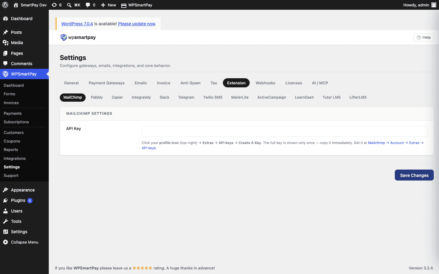Open Integrations in WPSmartPay submenu
The image size is (439, 274).
tap(15, 159)
